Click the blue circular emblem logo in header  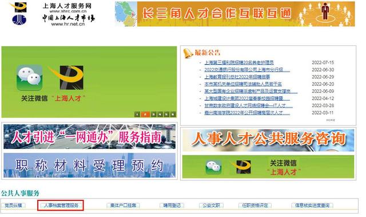(19, 19)
